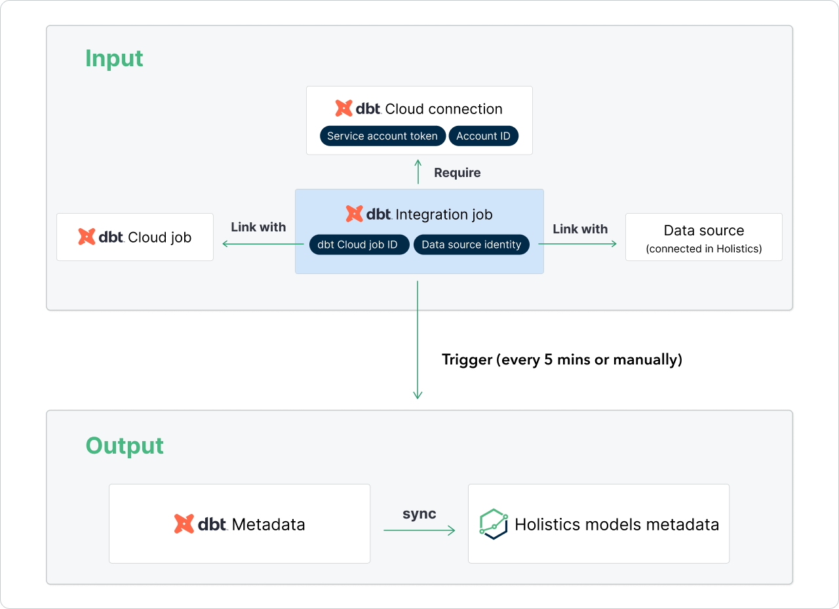The height and width of the screenshot is (609, 839).
Task: Click 'Holistics models metadata' text
Action: [x=617, y=524]
